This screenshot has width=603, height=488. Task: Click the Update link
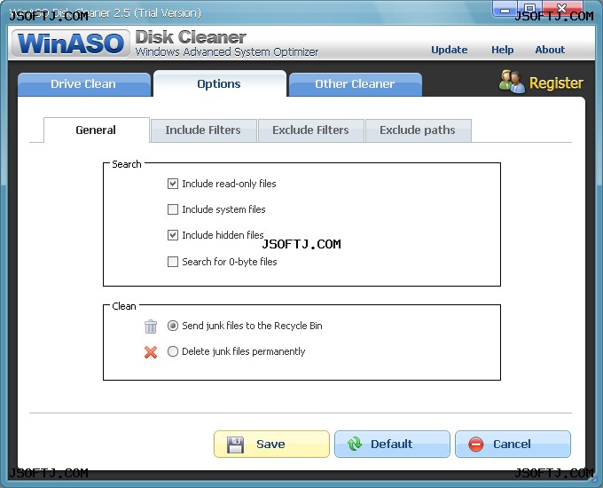tap(450, 50)
